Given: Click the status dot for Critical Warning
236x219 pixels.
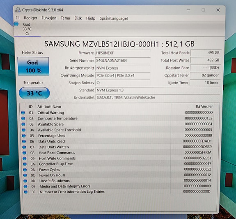Looking at the screenshot, I should 23,113.
